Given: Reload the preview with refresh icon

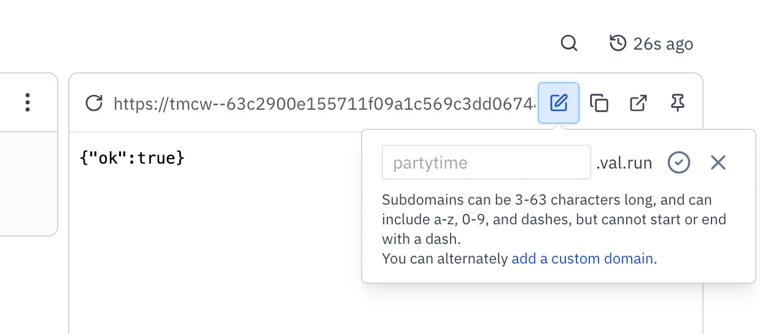Looking at the screenshot, I should point(93,103).
